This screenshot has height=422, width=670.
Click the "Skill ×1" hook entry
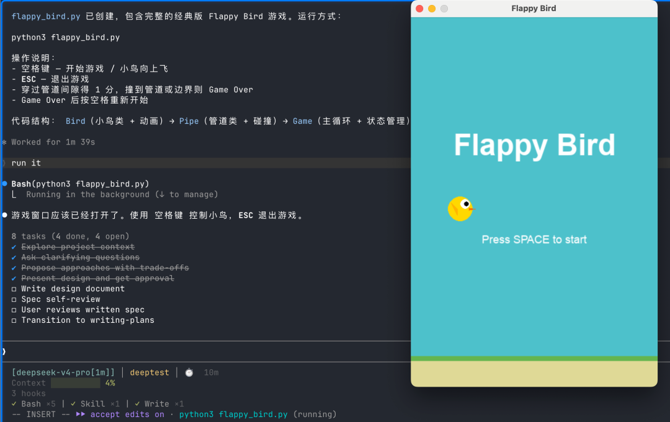point(95,403)
